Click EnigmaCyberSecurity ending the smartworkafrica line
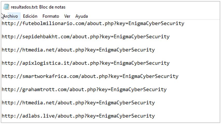This screenshot has height=124, width=221. tap(150, 76)
